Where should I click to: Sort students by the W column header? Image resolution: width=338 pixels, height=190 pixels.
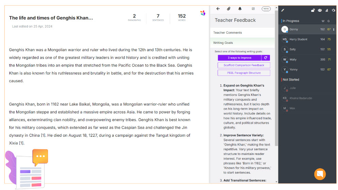click(x=323, y=21)
